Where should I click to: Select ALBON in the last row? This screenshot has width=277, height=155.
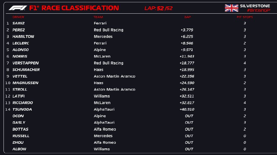(19, 149)
